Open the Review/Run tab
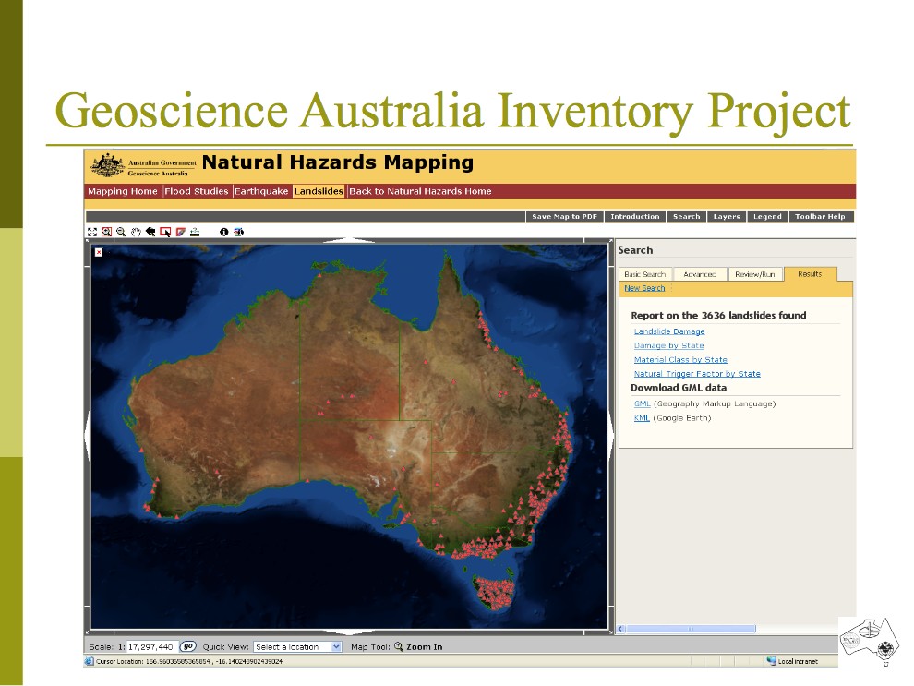The image size is (914, 686). 755,274
